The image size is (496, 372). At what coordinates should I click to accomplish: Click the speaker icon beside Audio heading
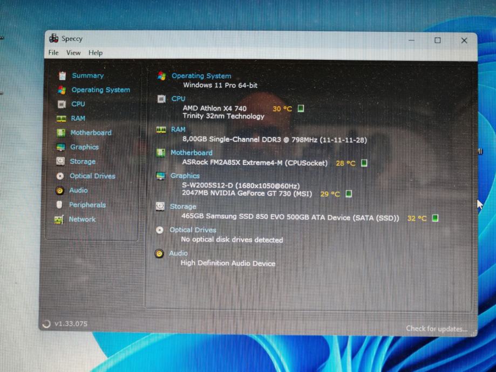[x=159, y=253]
